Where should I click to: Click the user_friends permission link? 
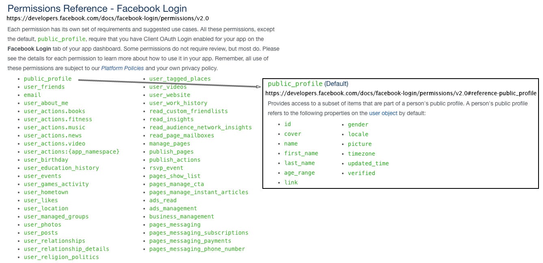tap(44, 87)
